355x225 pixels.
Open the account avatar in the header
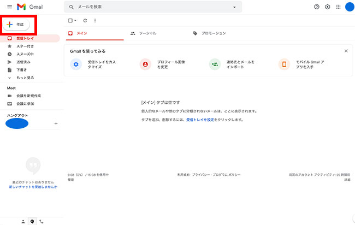point(350,7)
